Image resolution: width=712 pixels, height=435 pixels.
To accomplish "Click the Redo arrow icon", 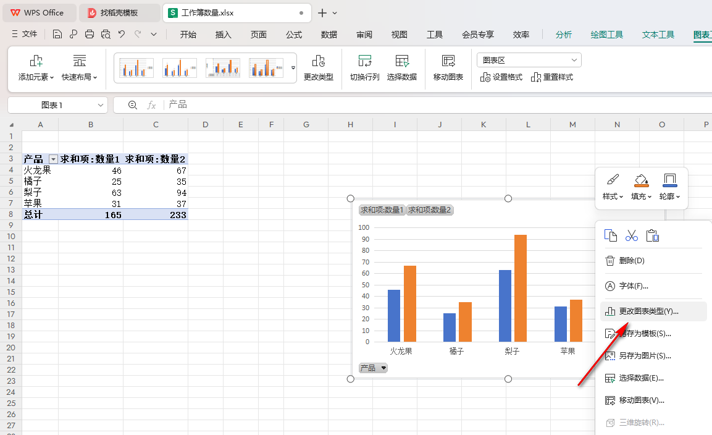I will [138, 34].
